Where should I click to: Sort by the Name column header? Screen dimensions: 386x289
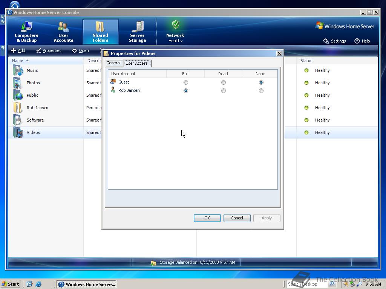(x=46, y=61)
